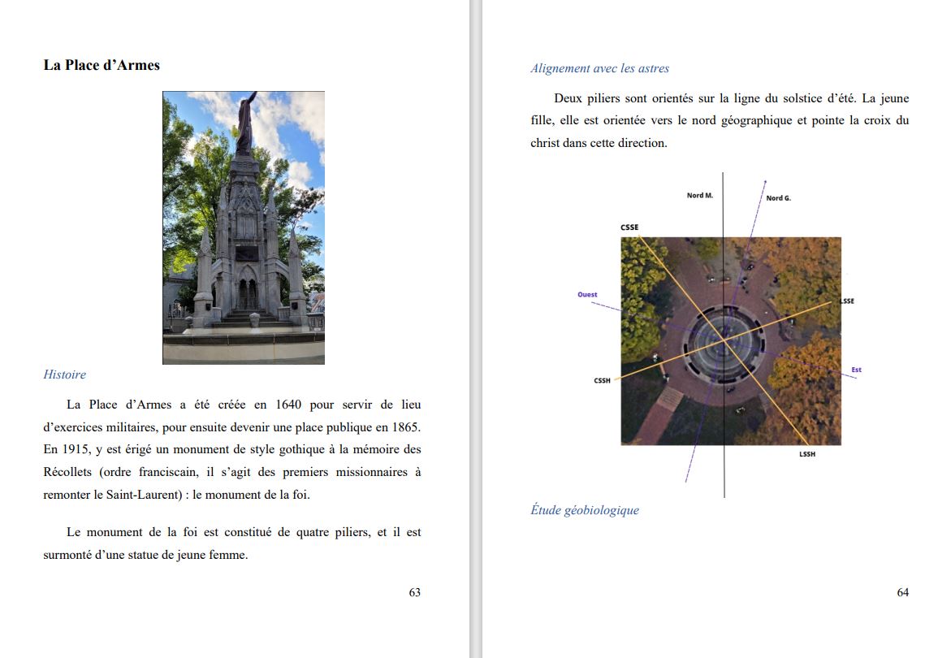Click the paragraph starting "Deux piliers sont orientés"

click(720, 120)
